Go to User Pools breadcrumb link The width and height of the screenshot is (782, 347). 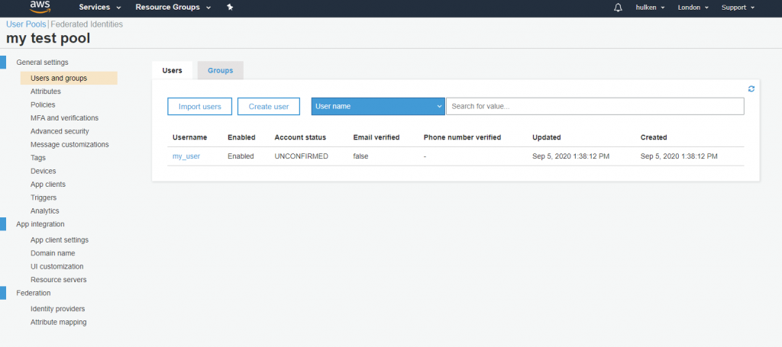26,24
